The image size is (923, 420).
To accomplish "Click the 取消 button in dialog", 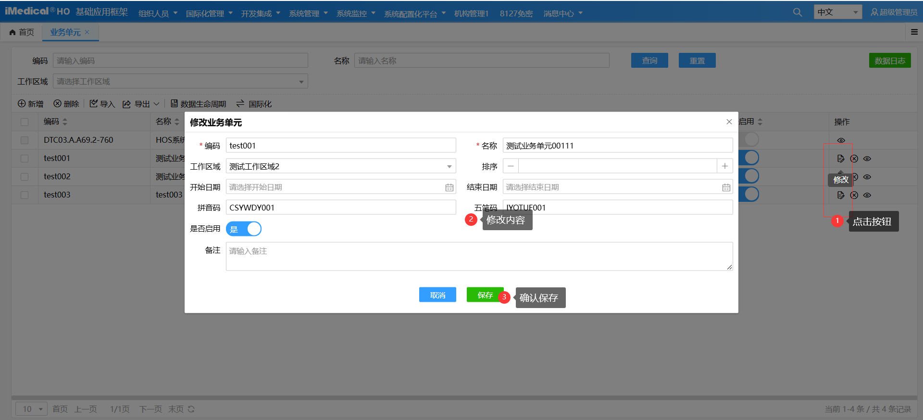I will pyautogui.click(x=437, y=295).
